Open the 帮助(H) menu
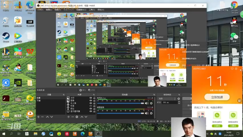 pyautogui.click(x=101, y=10)
